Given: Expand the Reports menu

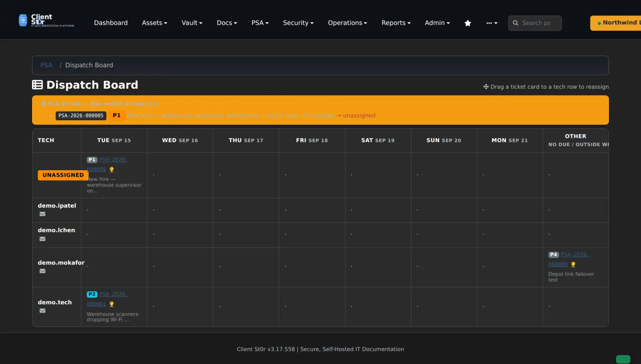Looking at the screenshot, I should tap(396, 23).
